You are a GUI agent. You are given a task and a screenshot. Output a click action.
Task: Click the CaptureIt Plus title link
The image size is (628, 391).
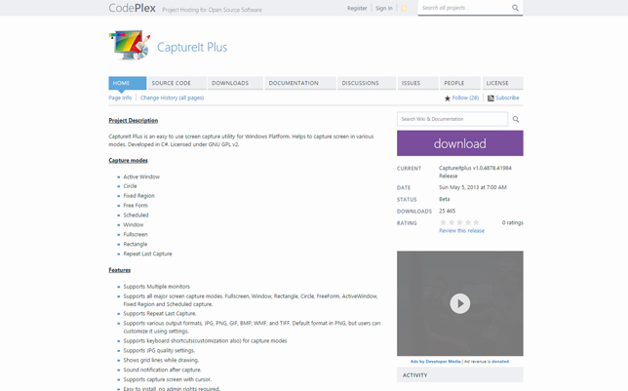[x=192, y=47]
